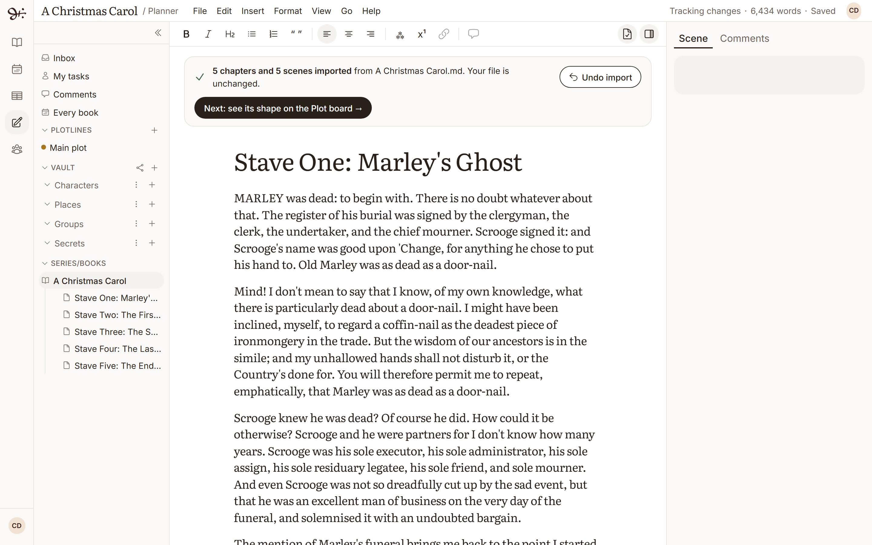This screenshot has height=545, width=872.
Task: Share the Vault
Action: click(140, 168)
